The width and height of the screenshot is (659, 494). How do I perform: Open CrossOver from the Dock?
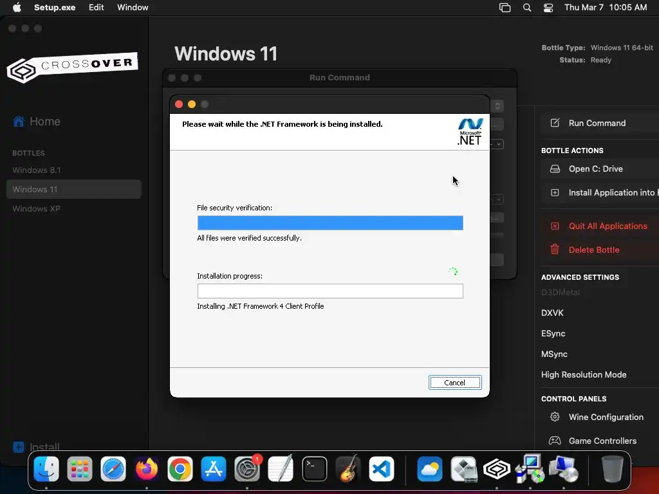496,469
